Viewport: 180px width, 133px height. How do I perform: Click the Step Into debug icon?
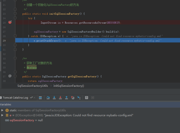(54, 98)
